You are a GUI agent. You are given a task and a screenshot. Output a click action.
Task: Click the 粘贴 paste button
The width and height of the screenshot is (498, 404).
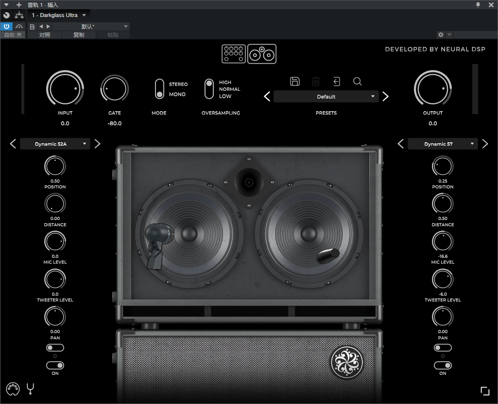(113, 35)
